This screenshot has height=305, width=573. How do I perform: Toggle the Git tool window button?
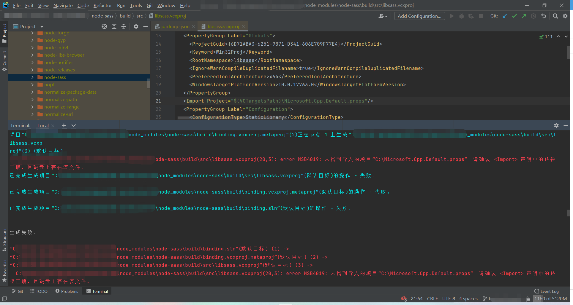tap(18, 291)
